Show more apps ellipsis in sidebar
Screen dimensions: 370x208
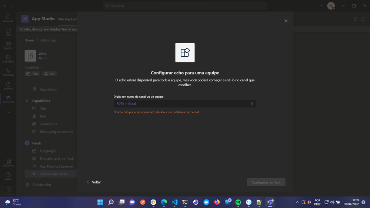coord(8,113)
